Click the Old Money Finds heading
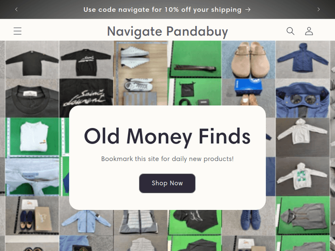Viewport: 335px width, 251px height. [x=167, y=136]
